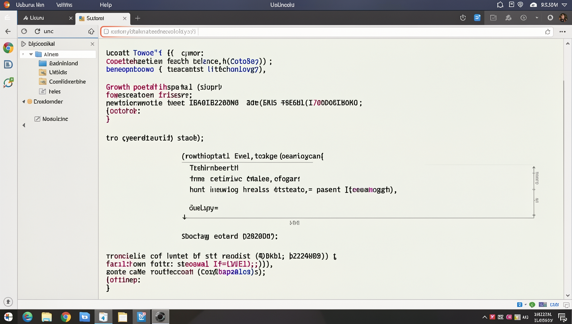572x324 pixels.
Task: Click the blue square icon in the tab bar
Action: pyautogui.click(x=477, y=18)
